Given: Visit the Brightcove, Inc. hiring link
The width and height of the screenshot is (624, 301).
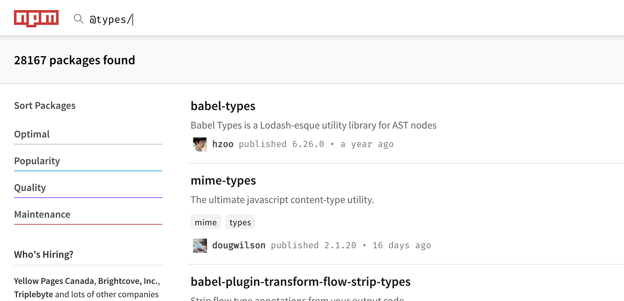Looking at the screenshot, I should point(128,281).
